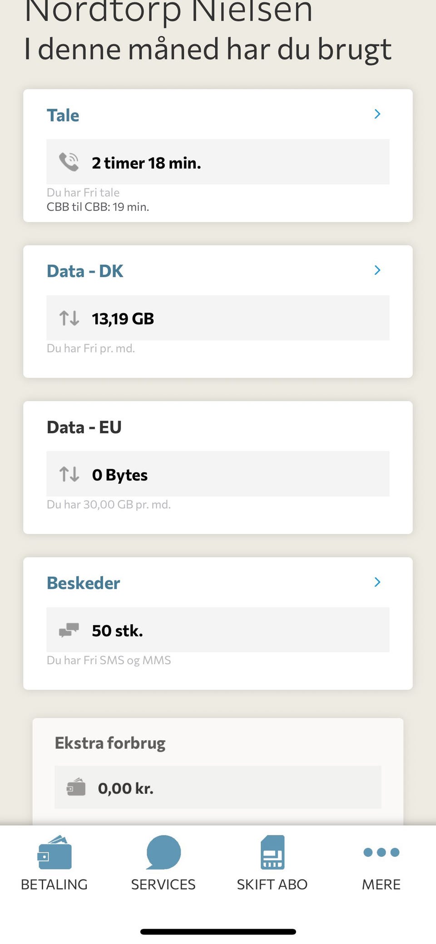This screenshot has width=436, height=944.
Task: Tap the wallet icon in Ekstra forbrug
Action: [76, 787]
